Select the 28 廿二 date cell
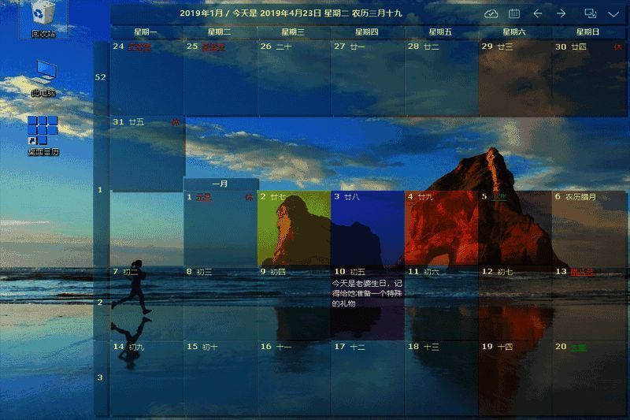The width and height of the screenshot is (630, 420). [x=441, y=78]
